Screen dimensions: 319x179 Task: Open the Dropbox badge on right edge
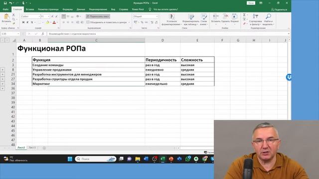(289, 77)
